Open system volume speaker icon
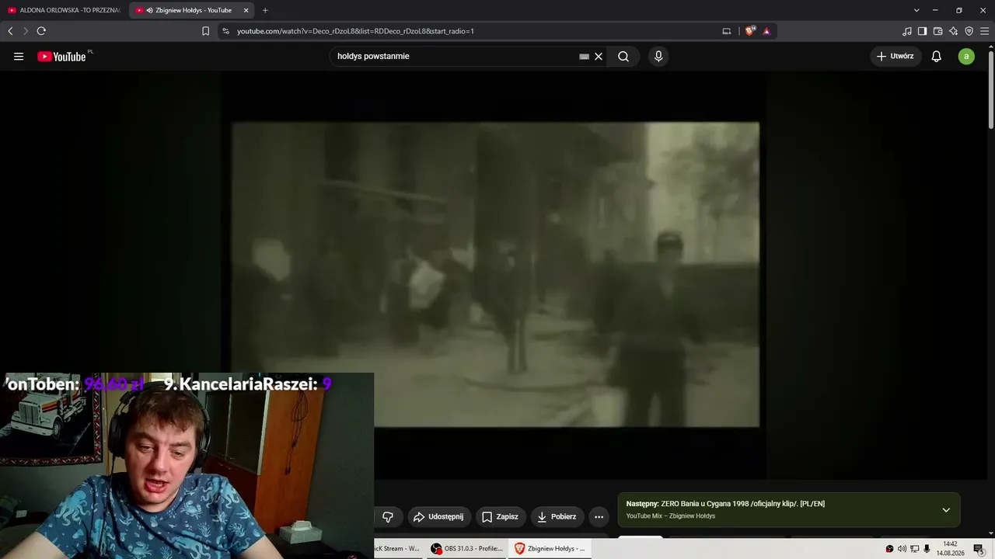The width and height of the screenshot is (995, 559). (902, 549)
